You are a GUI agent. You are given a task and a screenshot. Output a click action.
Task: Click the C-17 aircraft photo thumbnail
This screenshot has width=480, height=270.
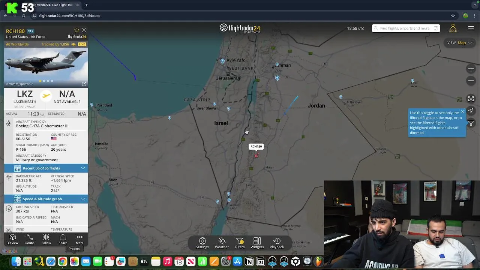pyautogui.click(x=46, y=67)
